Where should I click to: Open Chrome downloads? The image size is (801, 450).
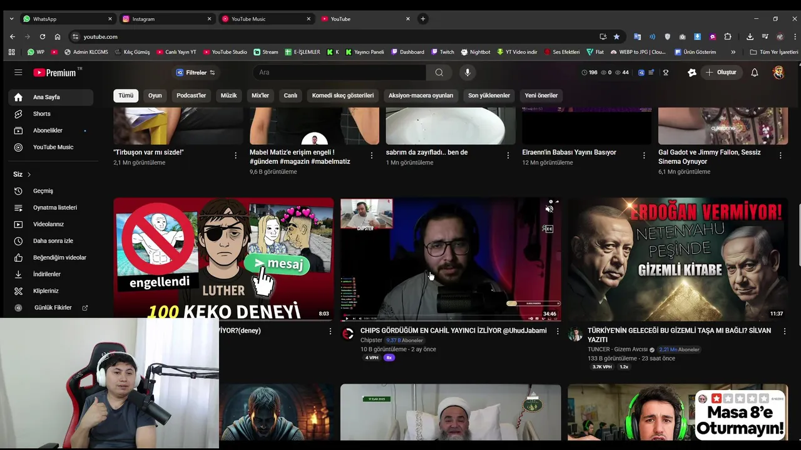(x=750, y=37)
